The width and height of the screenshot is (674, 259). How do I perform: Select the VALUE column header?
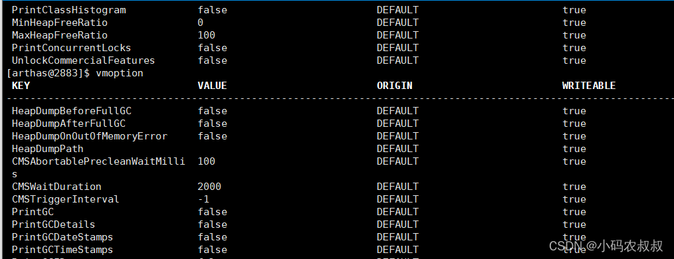click(x=212, y=86)
